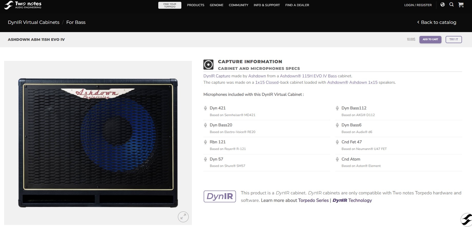This screenshot has width=472, height=227.
Task: Click the speaker capture information icon
Action: 208,64
